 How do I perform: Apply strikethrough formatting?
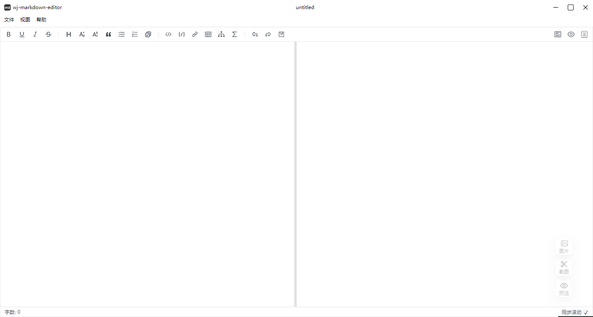pos(48,34)
